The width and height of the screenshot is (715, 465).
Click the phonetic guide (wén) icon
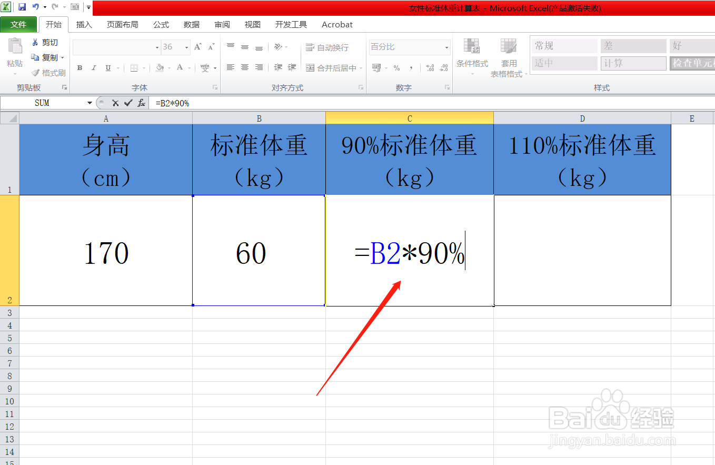pos(205,68)
